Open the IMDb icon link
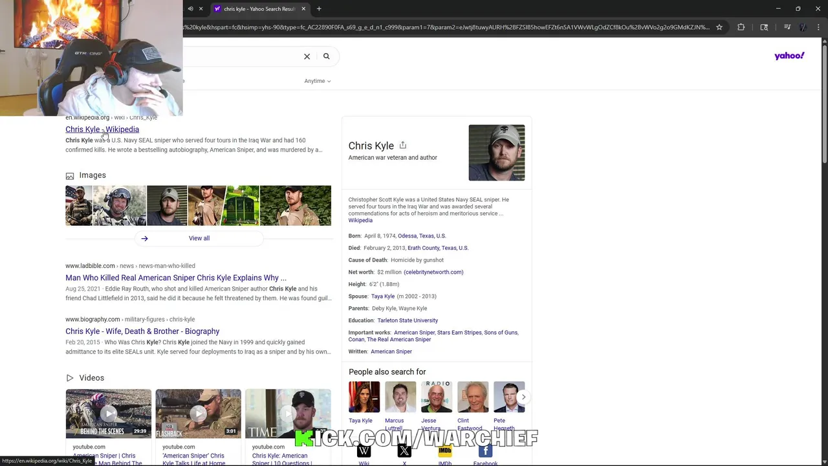The width and height of the screenshot is (828, 466). [x=445, y=450]
